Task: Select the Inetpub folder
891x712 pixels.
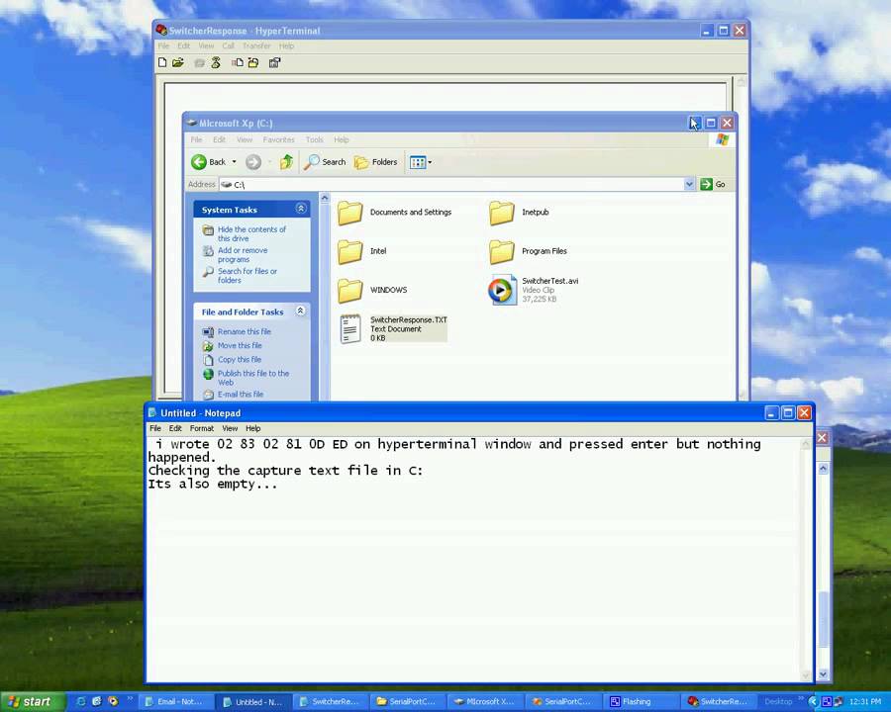Action: pyautogui.click(x=519, y=213)
